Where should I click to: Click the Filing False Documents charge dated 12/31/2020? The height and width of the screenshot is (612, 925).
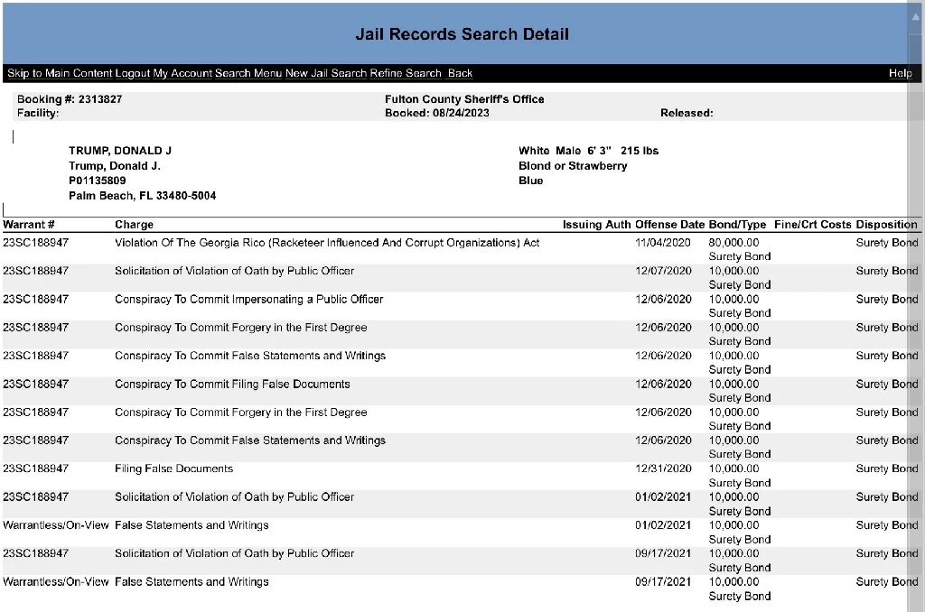pyautogui.click(x=174, y=468)
